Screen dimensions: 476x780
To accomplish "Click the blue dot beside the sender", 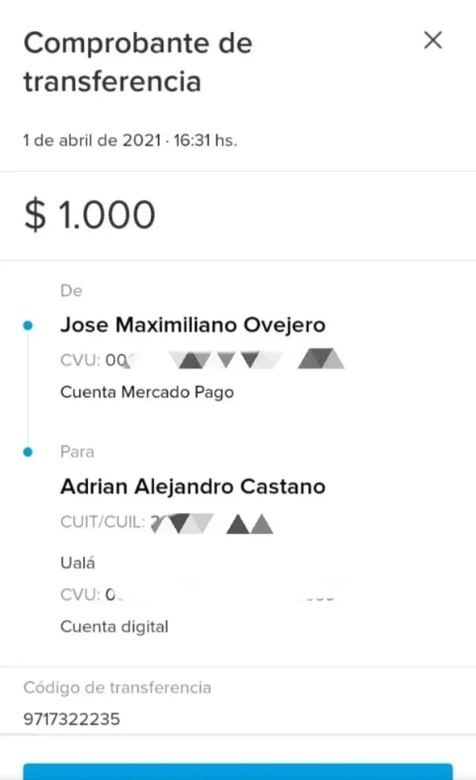I will pos(29,325).
